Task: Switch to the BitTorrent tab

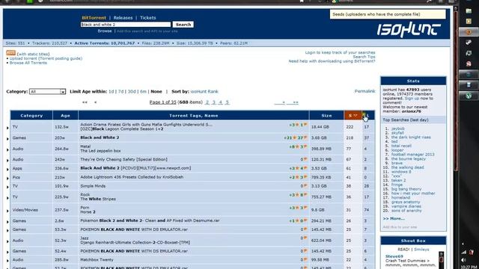Action: (x=94, y=18)
